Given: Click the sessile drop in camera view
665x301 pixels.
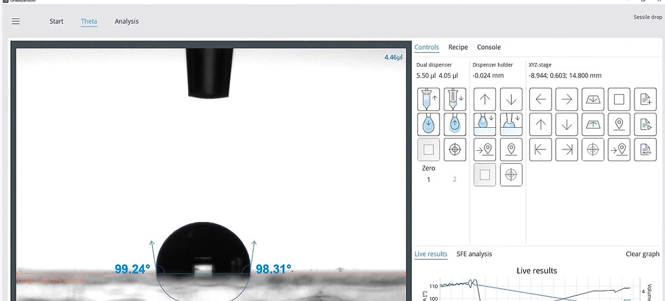Looking at the screenshot, I should point(203,250).
